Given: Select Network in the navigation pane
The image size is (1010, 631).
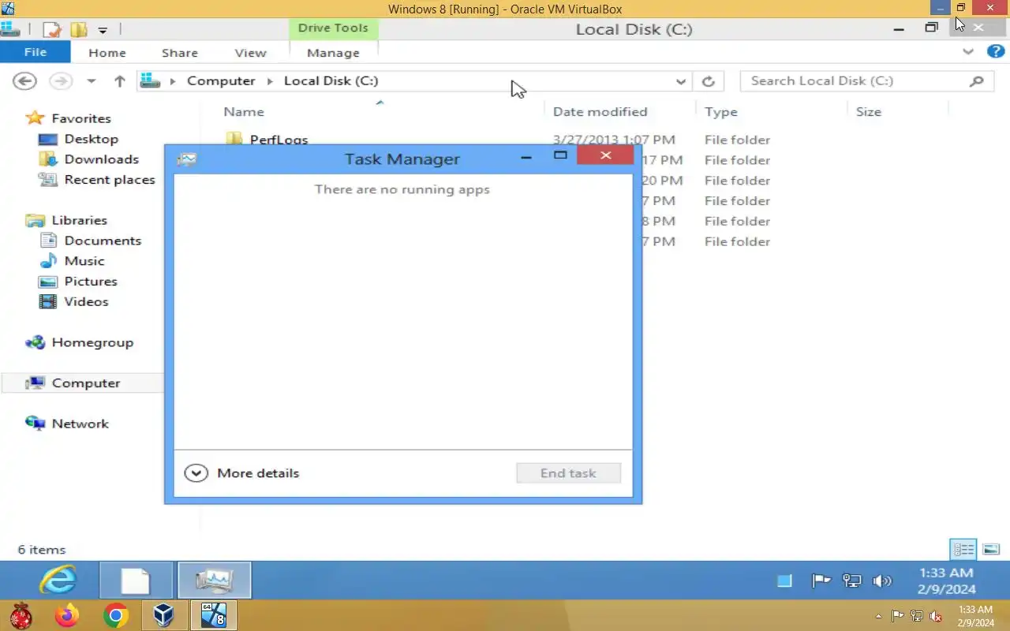Looking at the screenshot, I should coord(80,424).
